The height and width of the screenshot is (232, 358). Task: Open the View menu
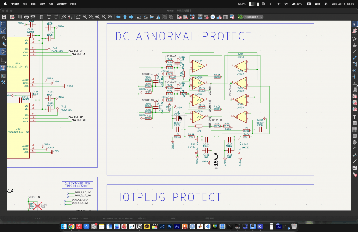(x=43, y=4)
